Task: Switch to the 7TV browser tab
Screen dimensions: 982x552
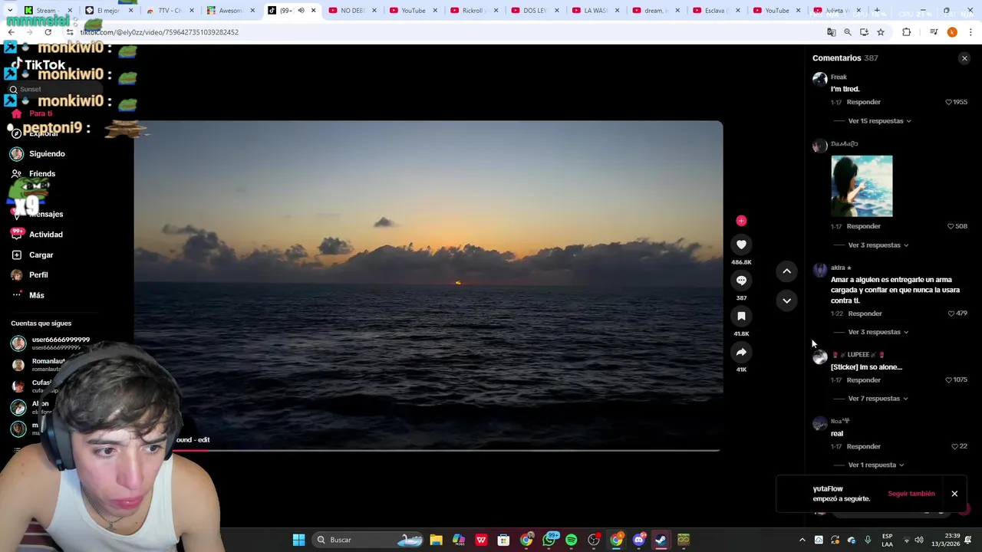Action: [x=170, y=11]
